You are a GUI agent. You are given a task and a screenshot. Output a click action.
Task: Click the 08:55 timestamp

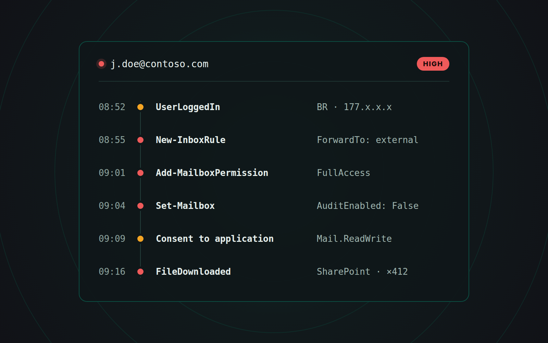click(x=112, y=140)
